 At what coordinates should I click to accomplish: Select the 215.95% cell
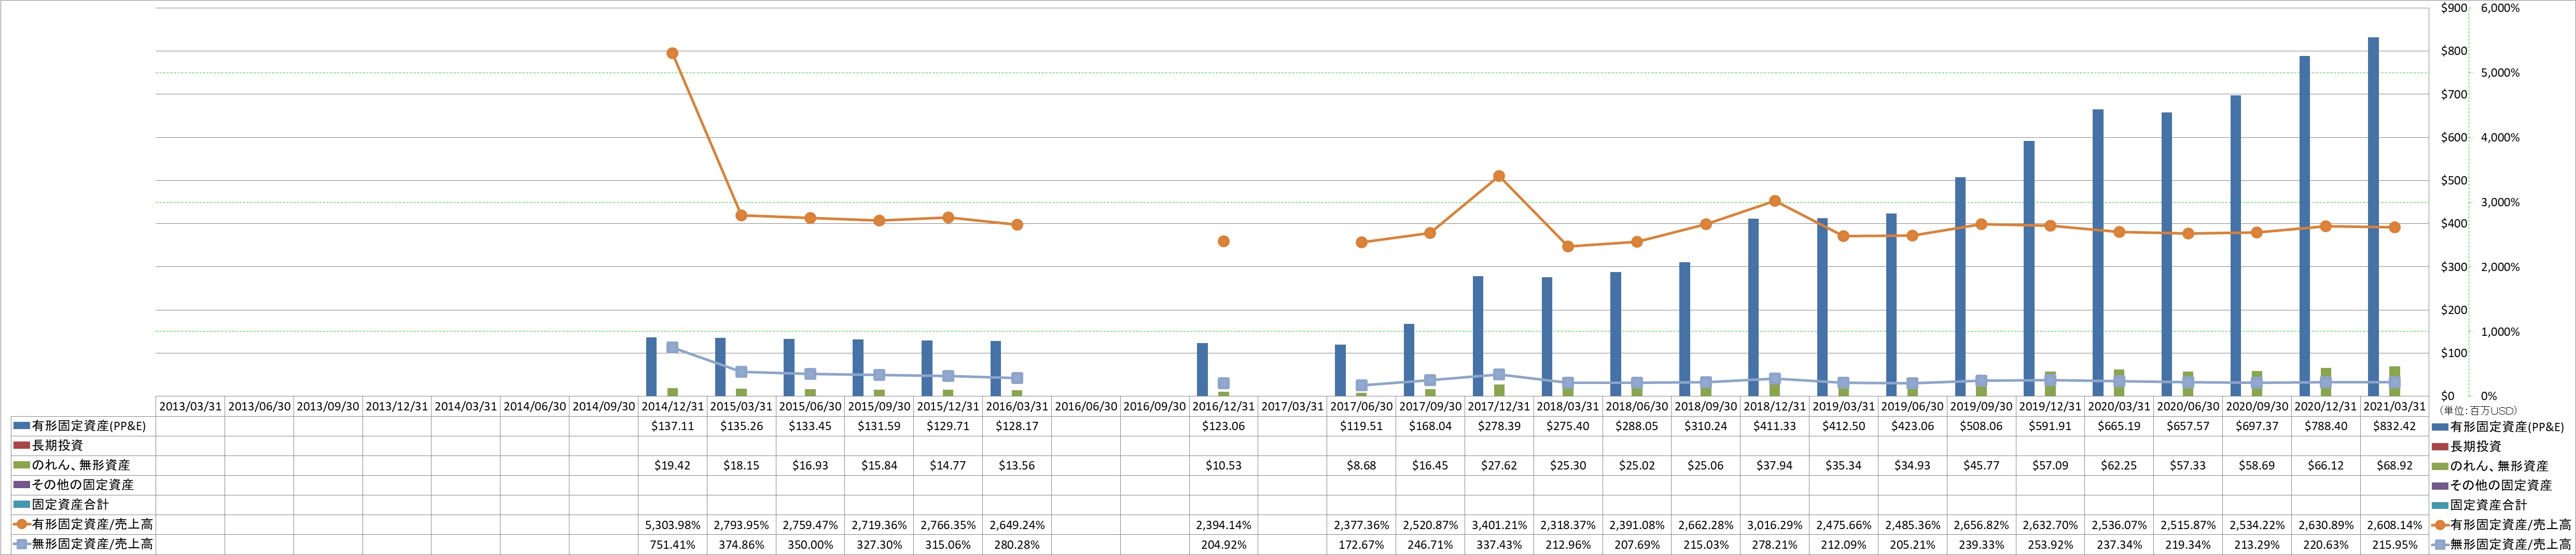click(x=2395, y=544)
